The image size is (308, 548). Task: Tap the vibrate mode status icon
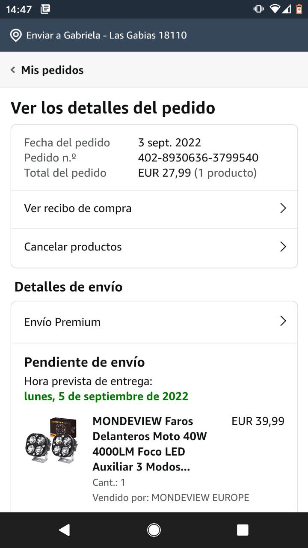258,9
